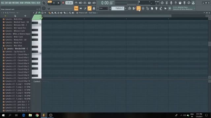The image size is (211, 118).
Task: Toggle step editing mode arrow
Action: tap(80, 8)
